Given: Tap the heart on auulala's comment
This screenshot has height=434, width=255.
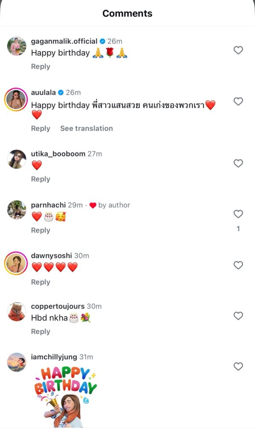Looking at the screenshot, I should click(238, 102).
